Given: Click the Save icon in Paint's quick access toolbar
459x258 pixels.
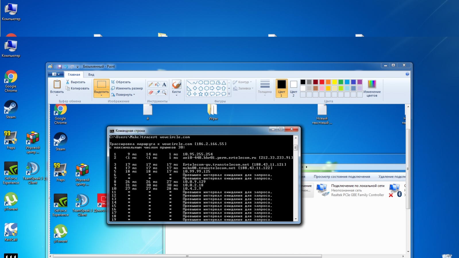Looking at the screenshot, I should [60, 67].
